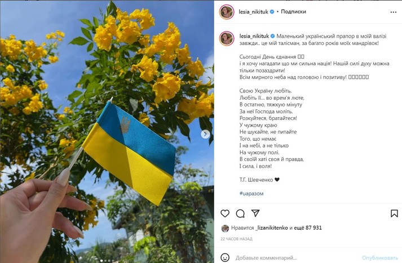
Task: Click the Опубликовать post comment button
Action: [x=379, y=257]
